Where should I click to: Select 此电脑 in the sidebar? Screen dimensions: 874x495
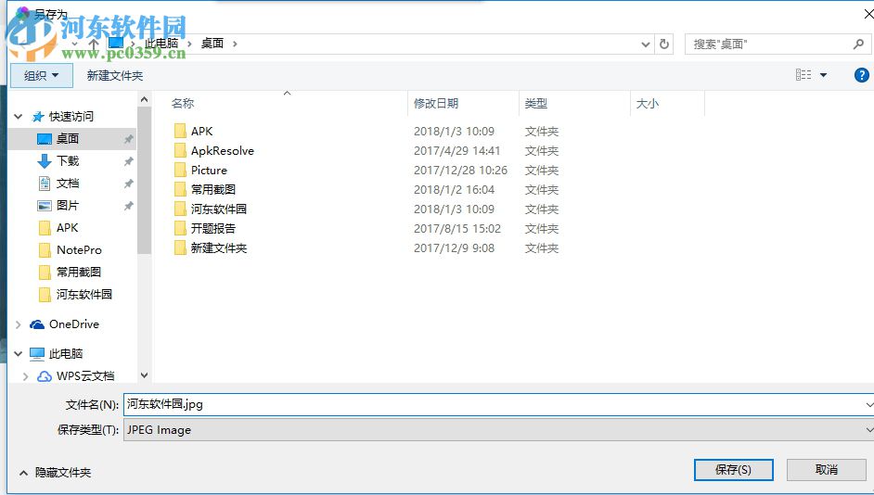point(65,353)
